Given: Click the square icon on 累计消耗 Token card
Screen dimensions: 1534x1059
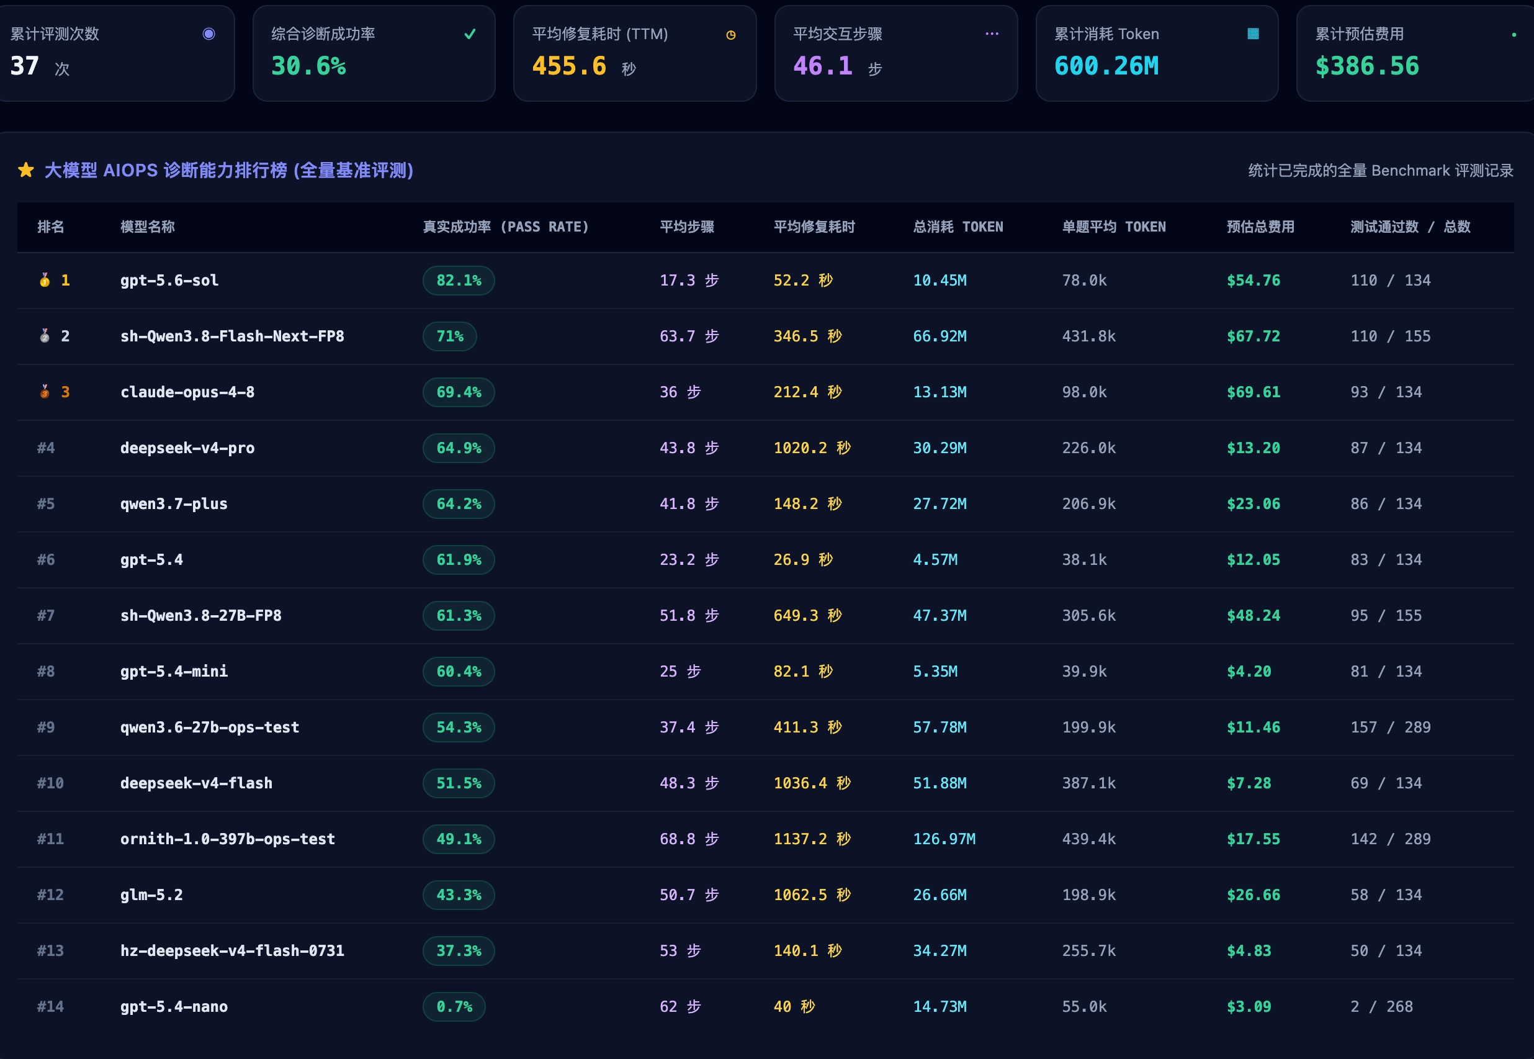Looking at the screenshot, I should [x=1253, y=34].
